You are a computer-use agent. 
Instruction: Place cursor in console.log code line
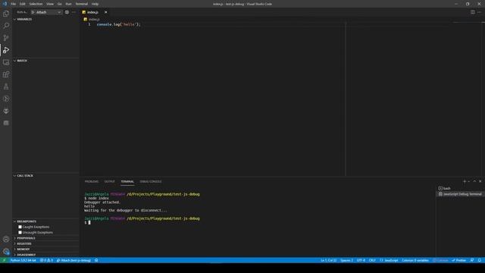pyautogui.click(x=118, y=24)
